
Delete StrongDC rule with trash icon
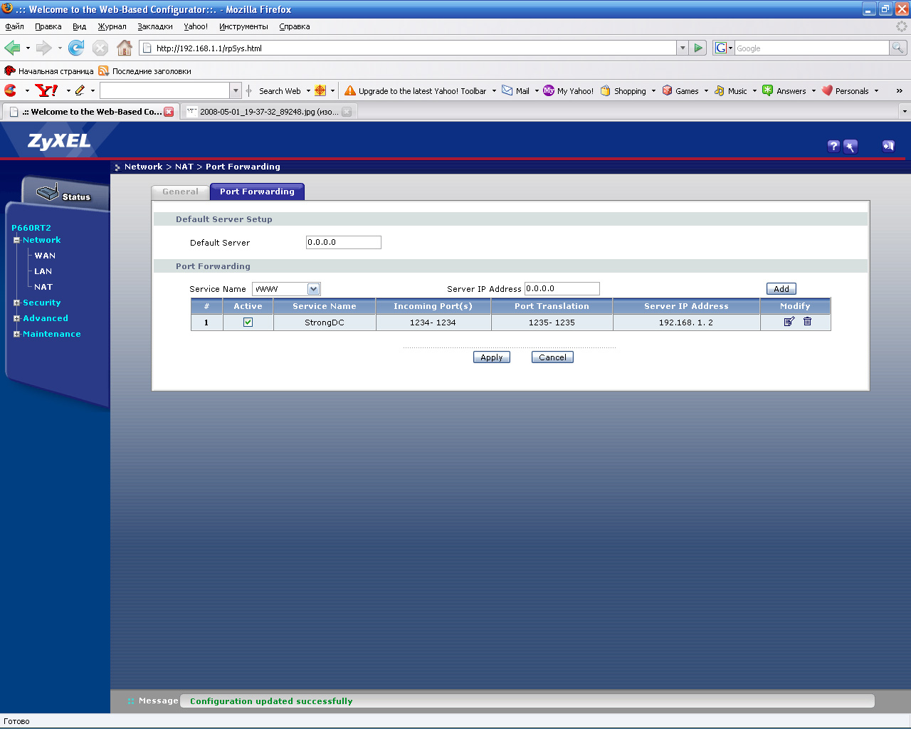(x=807, y=322)
